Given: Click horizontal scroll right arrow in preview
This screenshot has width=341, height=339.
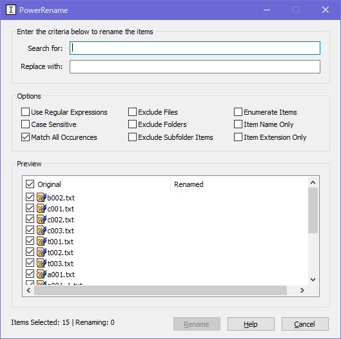Looking at the screenshot, I should (x=302, y=290).
